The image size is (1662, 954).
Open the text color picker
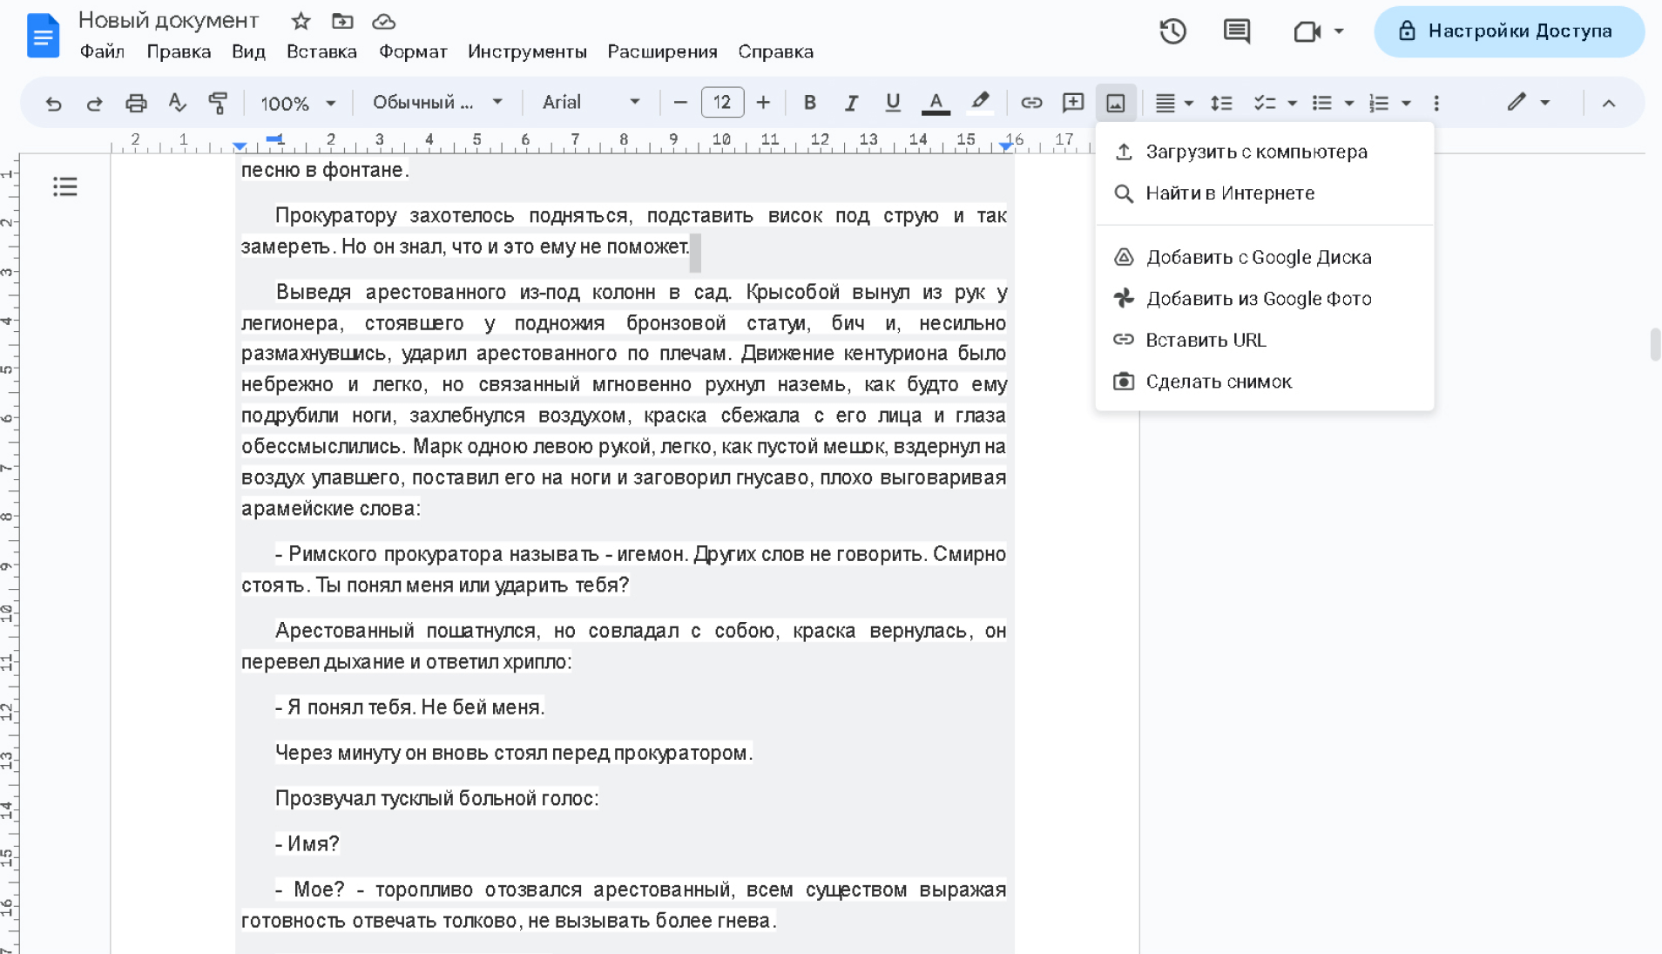tap(936, 103)
